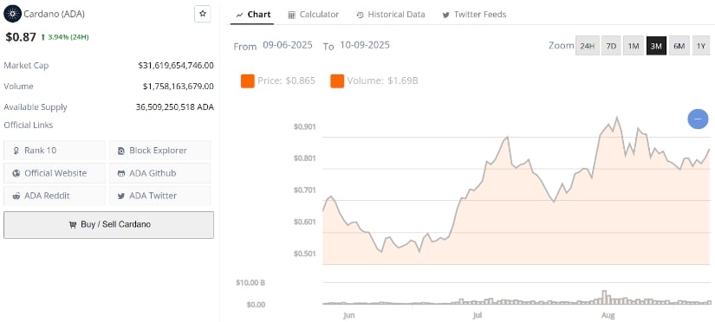Select the Chart tab
715x322 pixels.
tap(253, 15)
